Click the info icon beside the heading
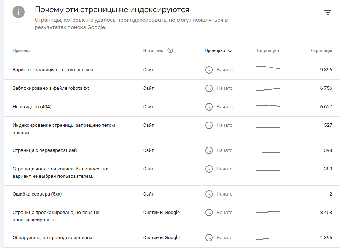The height and width of the screenshot is (248, 340). (x=18, y=12)
